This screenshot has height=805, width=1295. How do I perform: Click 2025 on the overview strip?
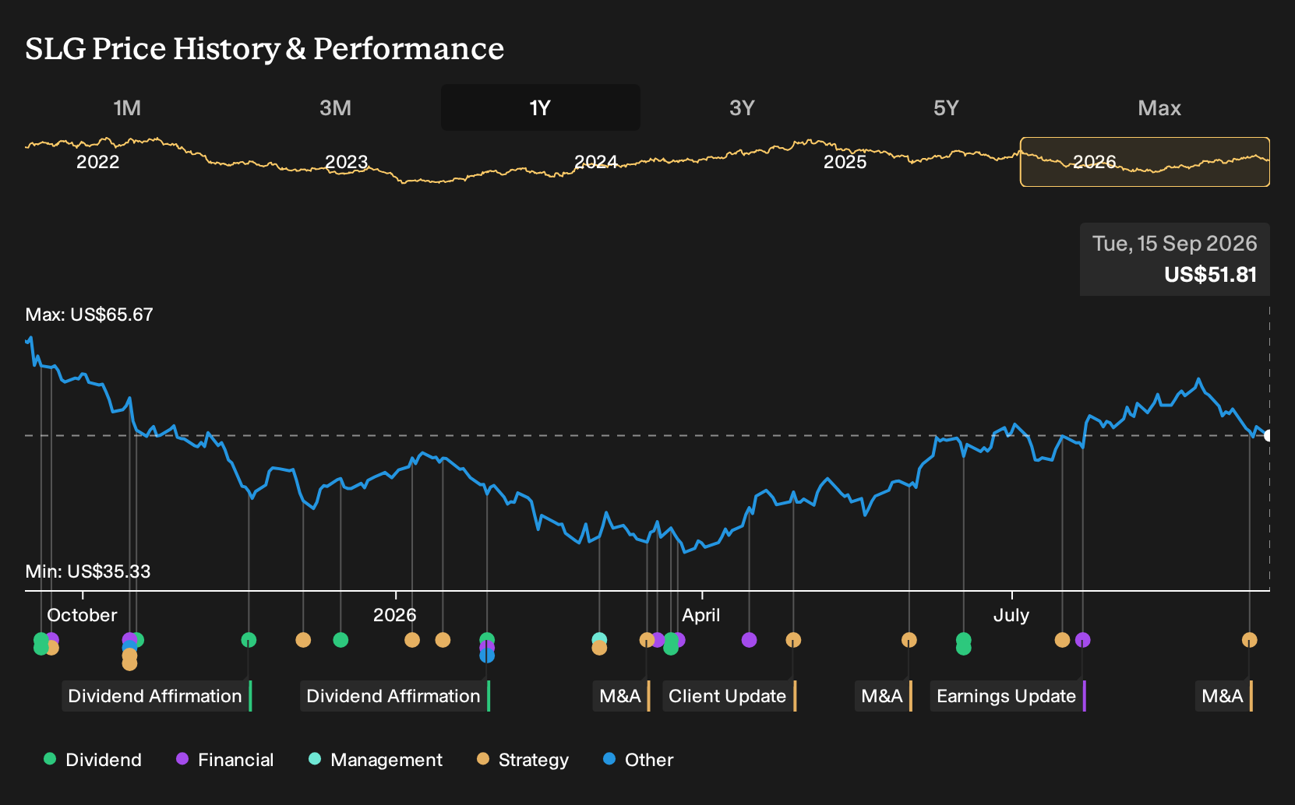coord(845,162)
